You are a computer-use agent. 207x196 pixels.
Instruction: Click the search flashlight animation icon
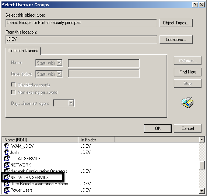pyautogui.click(x=187, y=103)
